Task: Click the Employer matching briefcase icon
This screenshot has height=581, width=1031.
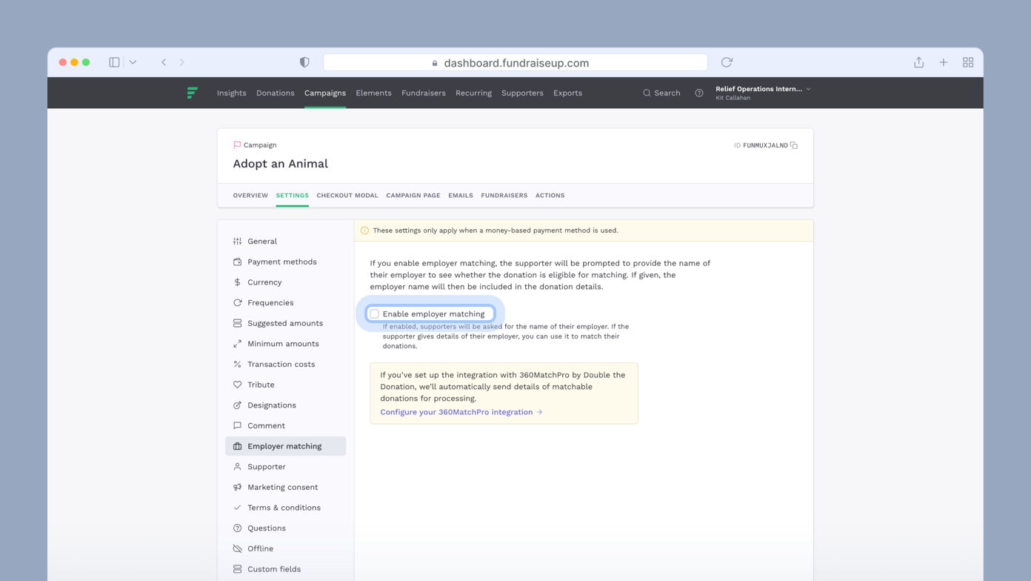Action: 236,445
